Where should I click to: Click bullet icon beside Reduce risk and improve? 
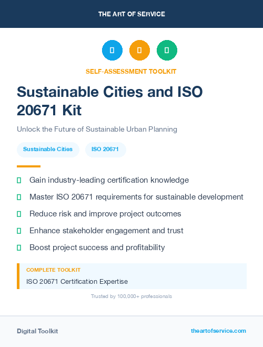coord(19,214)
